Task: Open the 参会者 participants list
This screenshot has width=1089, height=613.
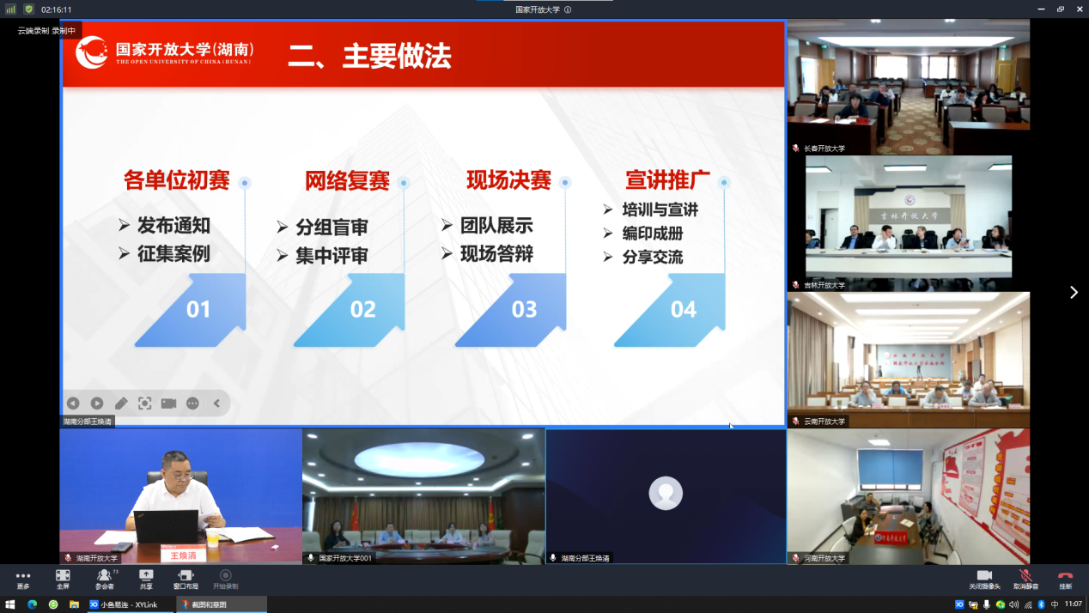Action: click(x=105, y=580)
